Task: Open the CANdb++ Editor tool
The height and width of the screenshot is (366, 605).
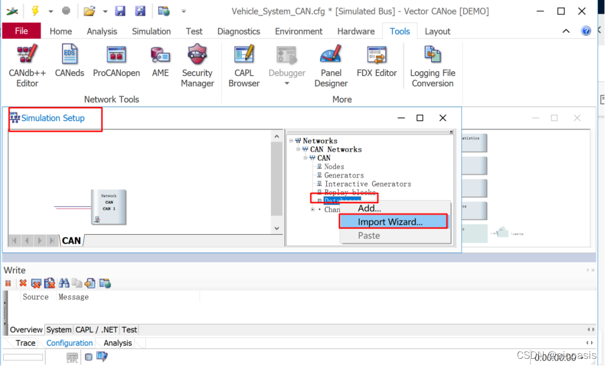Action: coord(27,66)
